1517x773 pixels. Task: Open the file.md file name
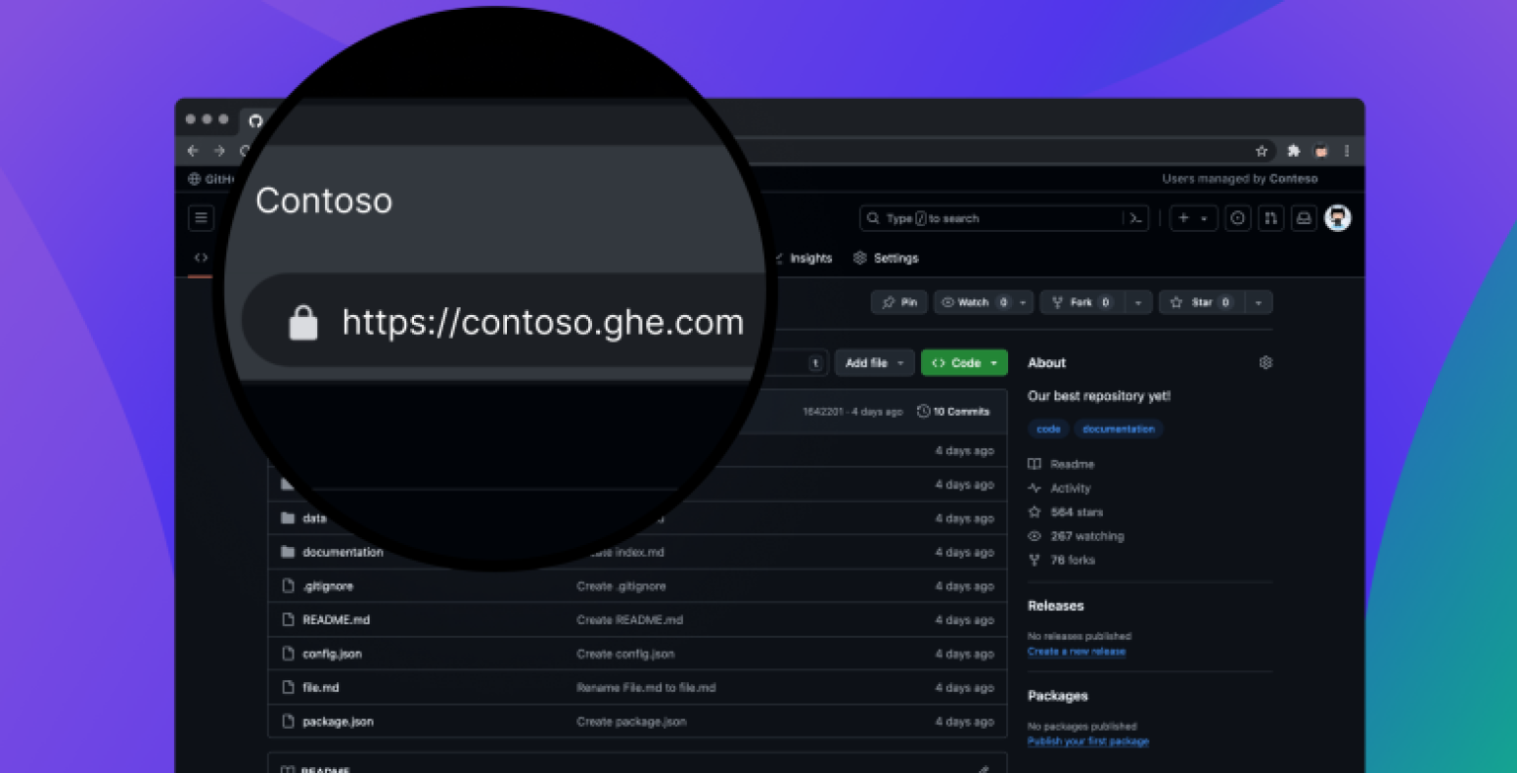coord(320,687)
